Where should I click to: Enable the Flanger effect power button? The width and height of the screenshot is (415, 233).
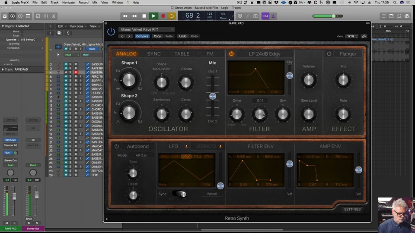click(x=329, y=54)
